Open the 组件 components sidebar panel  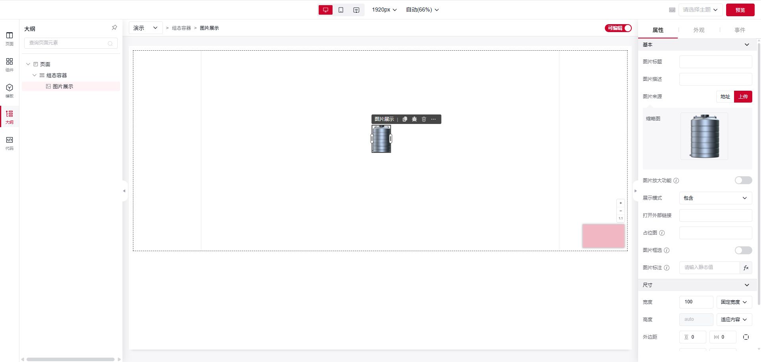tap(10, 65)
